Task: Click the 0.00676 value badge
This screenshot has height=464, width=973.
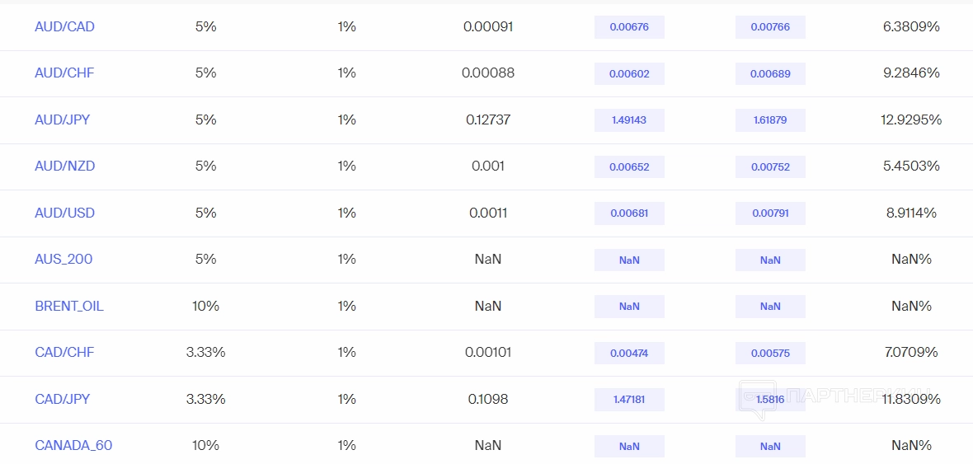Action: tap(629, 27)
